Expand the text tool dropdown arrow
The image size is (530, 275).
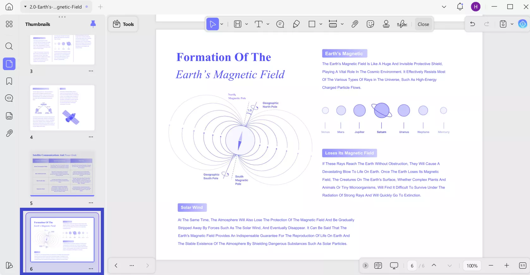[268, 24]
